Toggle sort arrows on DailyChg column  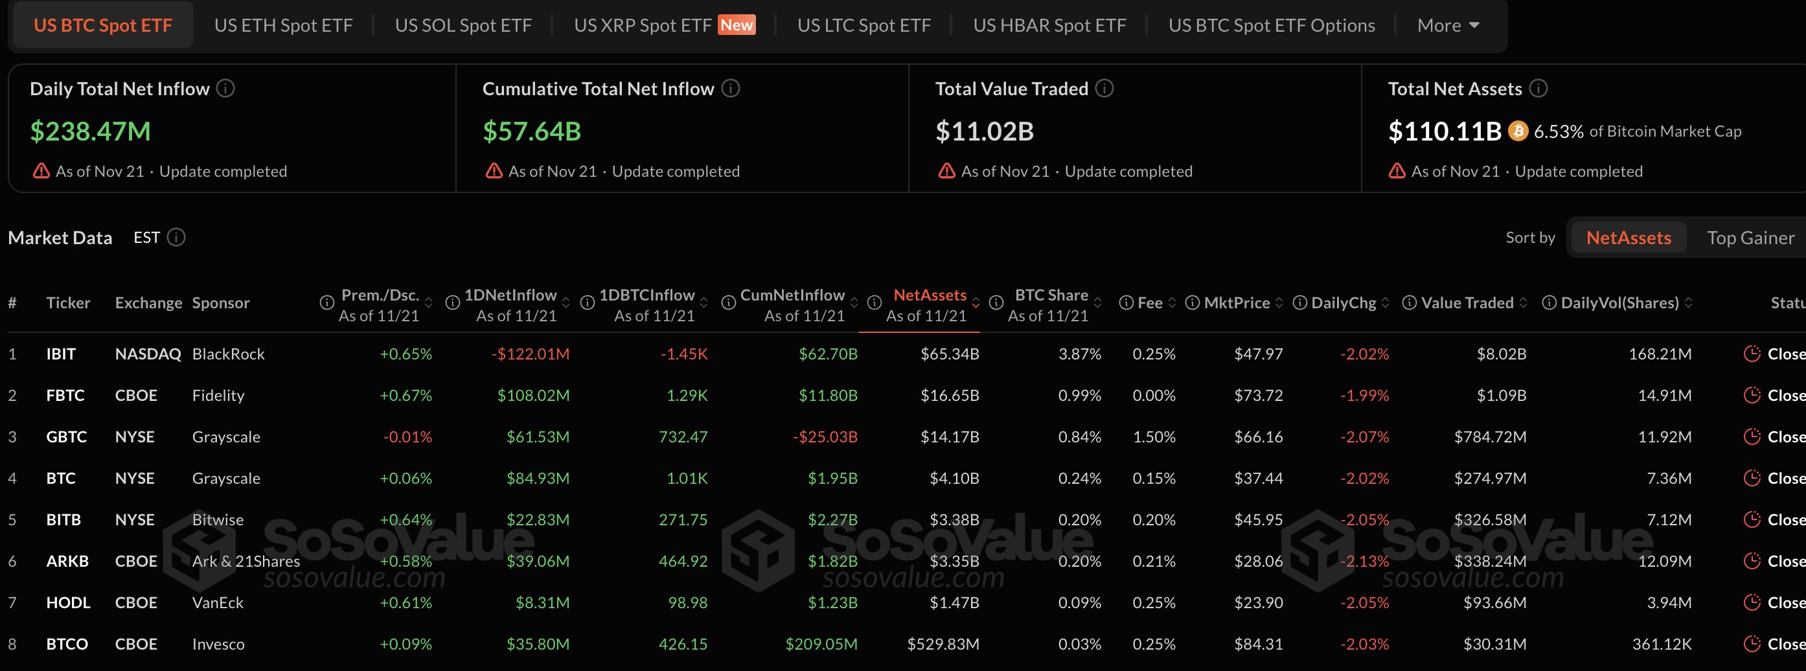pos(1386,303)
